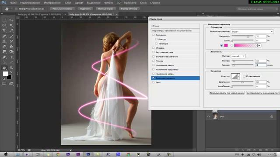Image resolution: width=280 pixels, height=157 pixels.
Task: Select the Стили row in the dialog
Action: coord(175,26)
